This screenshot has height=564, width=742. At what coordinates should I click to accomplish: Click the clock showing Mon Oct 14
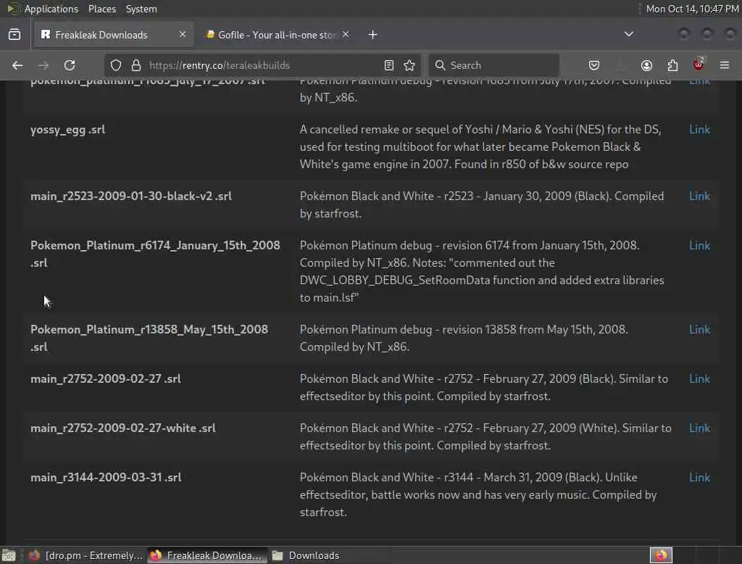point(692,9)
